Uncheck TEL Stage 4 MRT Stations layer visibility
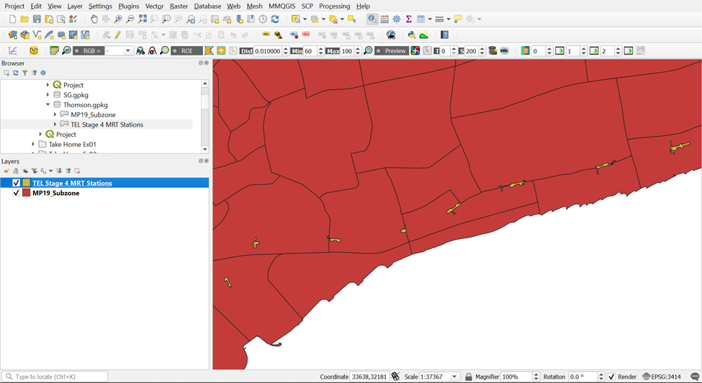702x383 pixels. point(17,184)
